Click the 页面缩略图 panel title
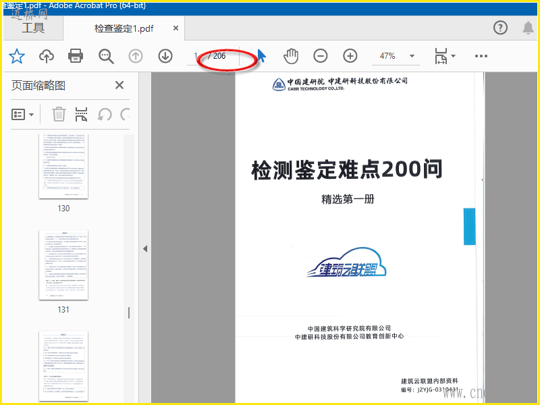The width and height of the screenshot is (540, 405). [38, 86]
